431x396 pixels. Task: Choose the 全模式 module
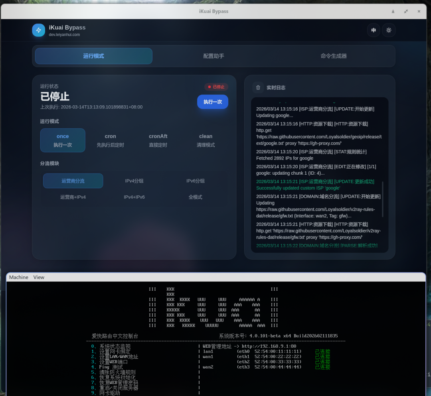pyautogui.click(x=196, y=197)
